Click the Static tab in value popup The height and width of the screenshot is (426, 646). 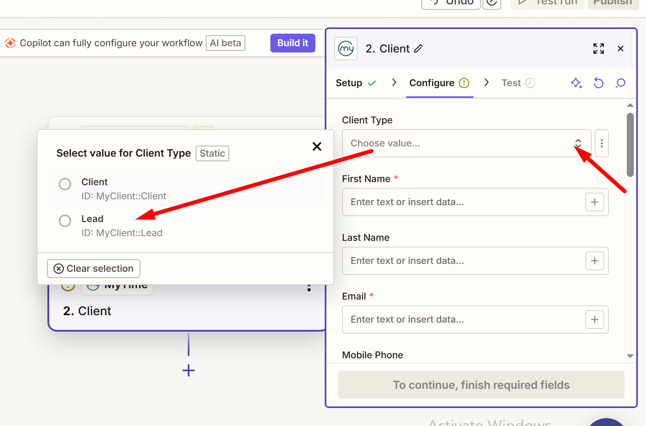click(212, 153)
